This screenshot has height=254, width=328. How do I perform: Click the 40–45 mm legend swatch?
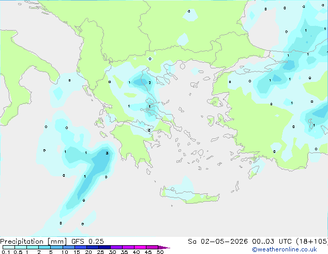pyautogui.click(x=140, y=247)
